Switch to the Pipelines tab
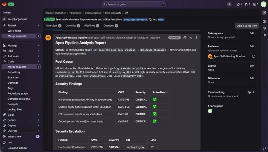 [92, 26]
